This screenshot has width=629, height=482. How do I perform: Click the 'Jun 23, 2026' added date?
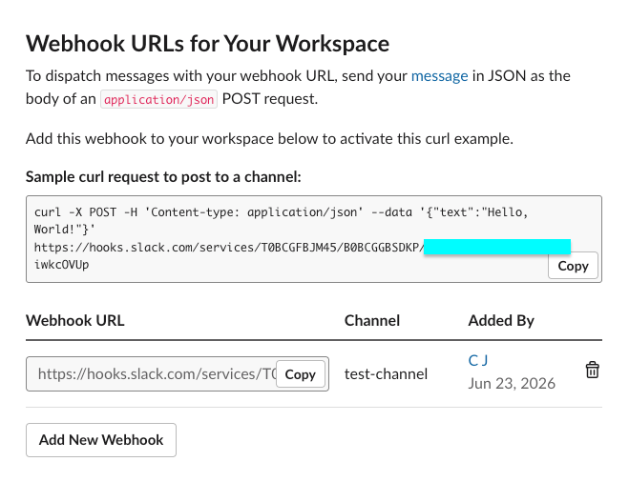(512, 384)
